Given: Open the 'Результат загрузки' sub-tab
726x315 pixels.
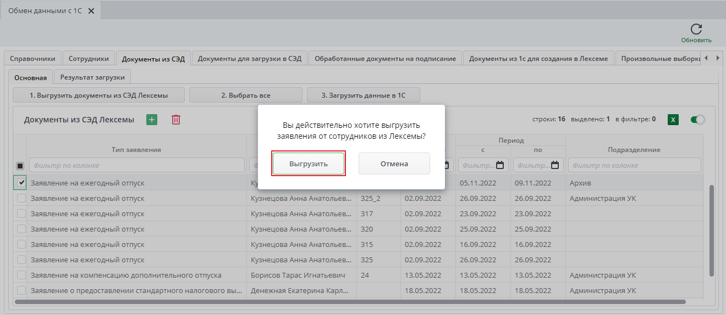Looking at the screenshot, I should pyautogui.click(x=92, y=77).
